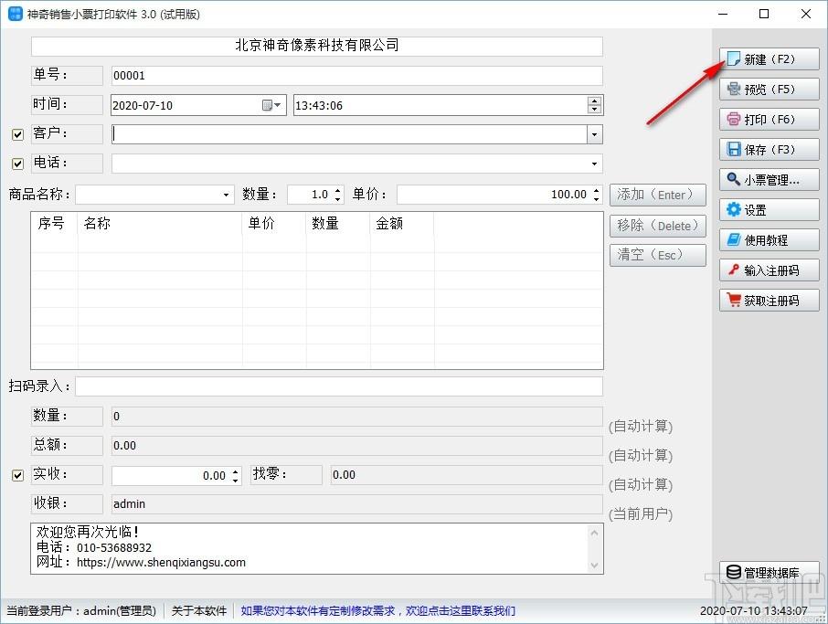Expand the 客户 combo box dropdown
The width and height of the screenshot is (828, 624).
point(595,134)
